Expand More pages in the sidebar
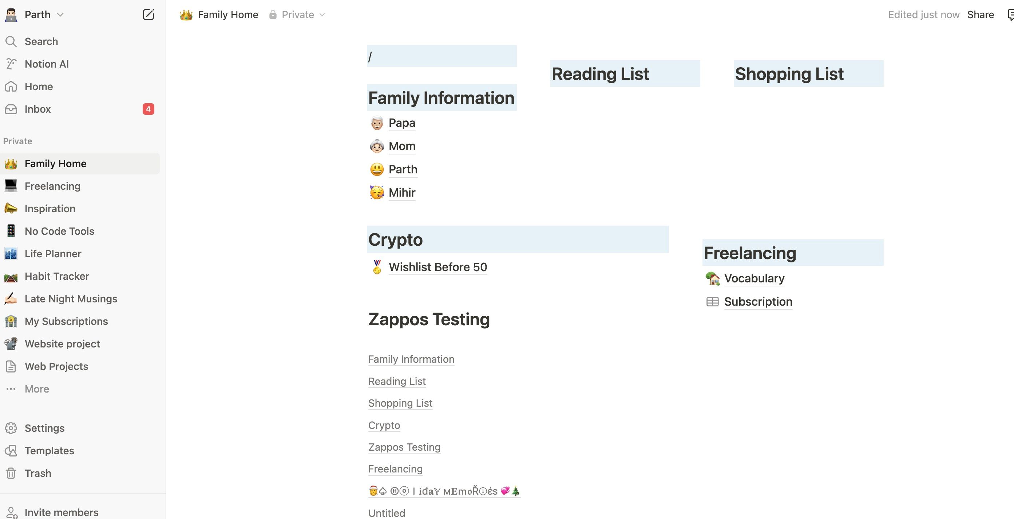Viewport: 1014px width, 519px height. click(x=37, y=389)
